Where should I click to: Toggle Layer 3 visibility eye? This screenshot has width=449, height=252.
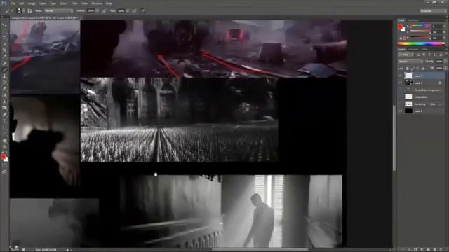pyautogui.click(x=401, y=83)
